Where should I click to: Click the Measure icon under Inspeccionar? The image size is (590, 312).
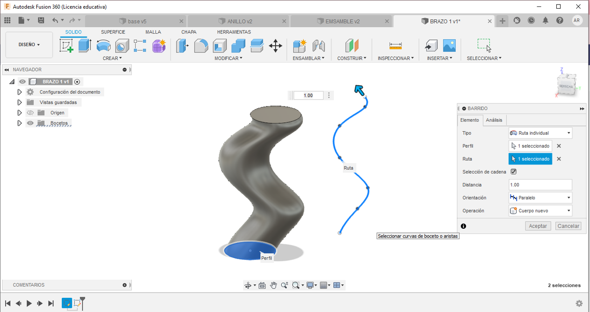[x=395, y=46]
